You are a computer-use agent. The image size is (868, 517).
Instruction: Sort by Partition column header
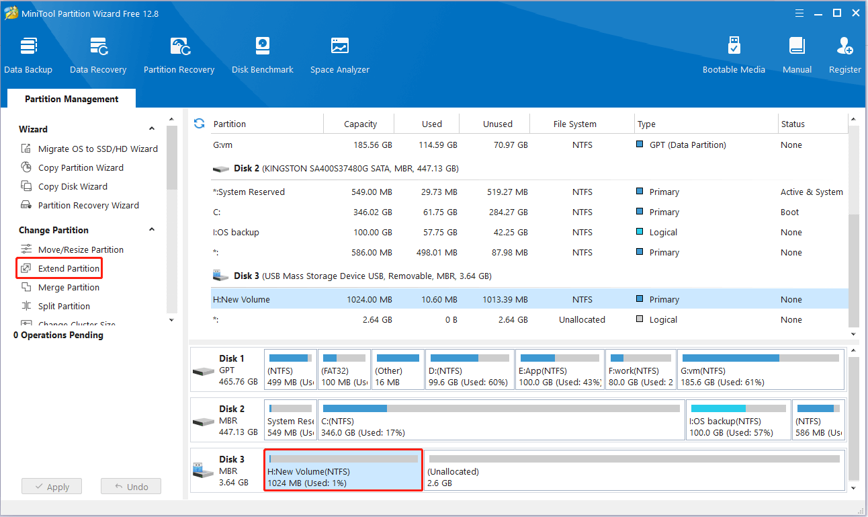[x=267, y=124]
